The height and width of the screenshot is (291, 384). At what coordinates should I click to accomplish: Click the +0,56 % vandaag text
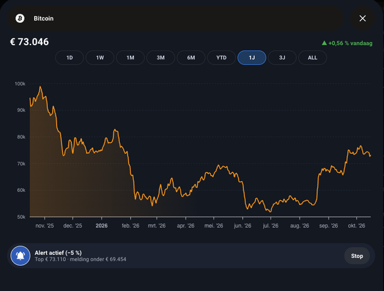click(x=350, y=43)
